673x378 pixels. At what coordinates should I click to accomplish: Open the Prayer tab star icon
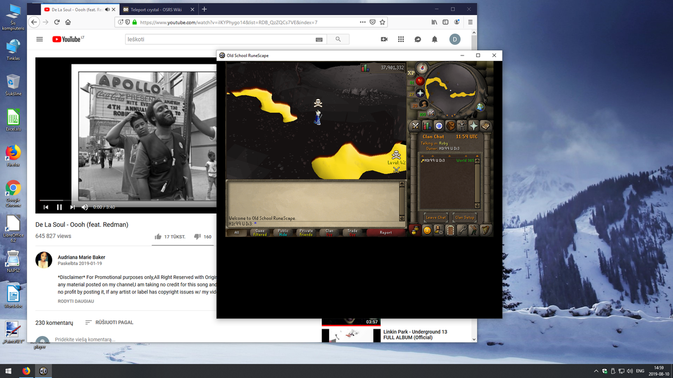474,126
